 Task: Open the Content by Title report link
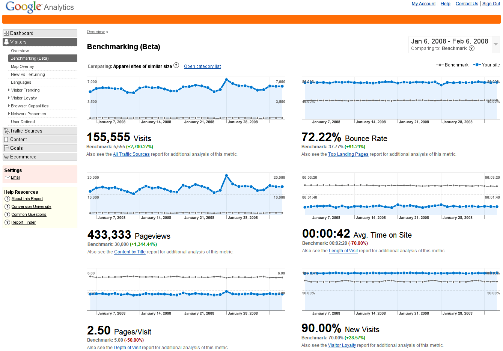click(130, 252)
